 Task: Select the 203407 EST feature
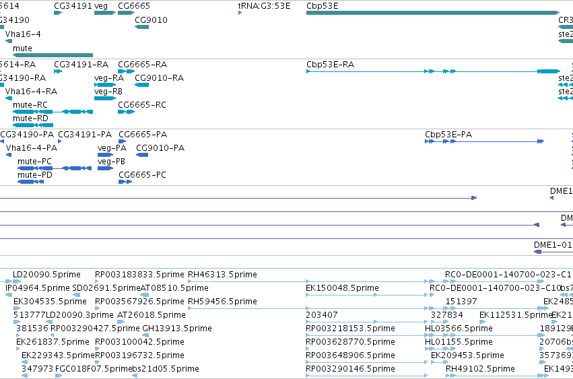coord(366,322)
